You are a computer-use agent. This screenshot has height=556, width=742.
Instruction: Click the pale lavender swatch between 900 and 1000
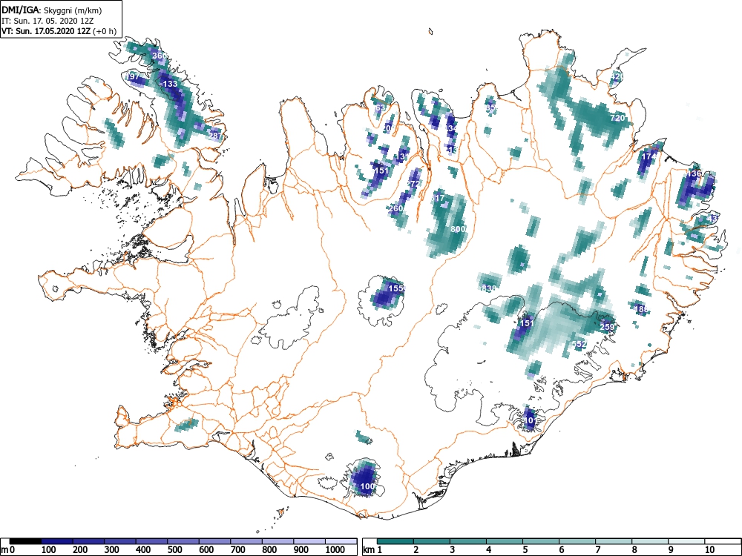click(309, 541)
